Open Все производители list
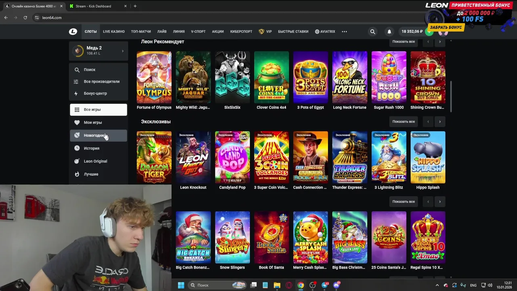 pyautogui.click(x=99, y=82)
